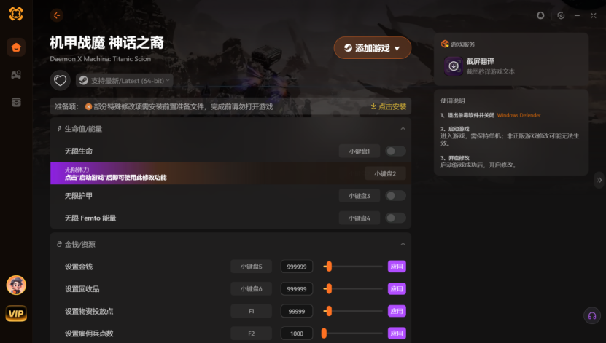Open the Windows Defender link

518,115
